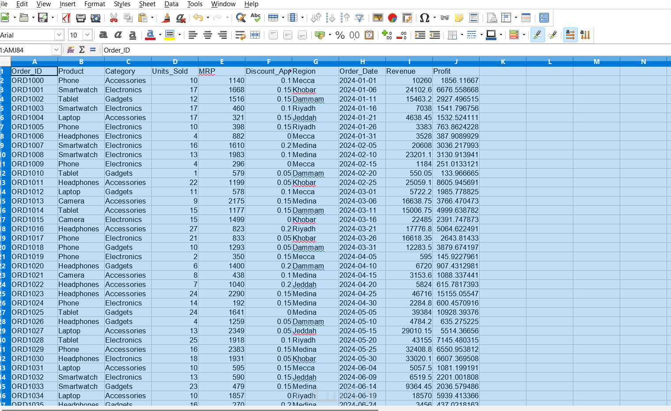Click the Formula (=) button
Image resolution: width=671 pixels, height=411 pixels.
pyautogui.click(x=93, y=50)
